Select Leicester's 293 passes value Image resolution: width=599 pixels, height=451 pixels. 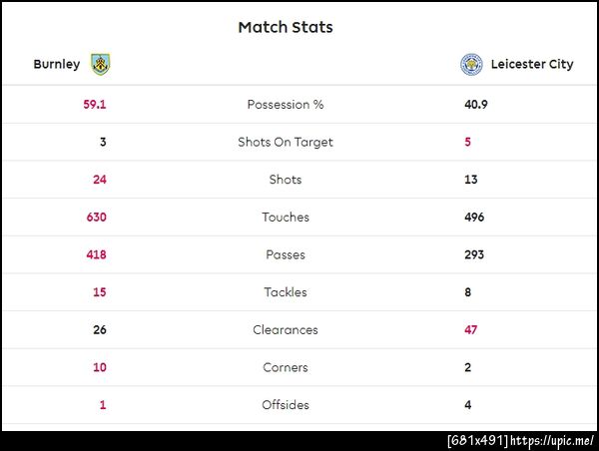click(x=474, y=255)
